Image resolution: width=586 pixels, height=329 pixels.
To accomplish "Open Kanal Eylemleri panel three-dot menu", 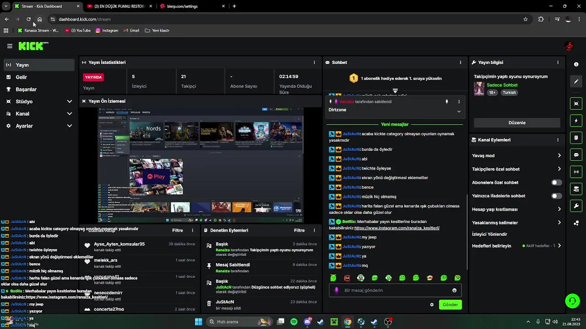I will point(558,140).
